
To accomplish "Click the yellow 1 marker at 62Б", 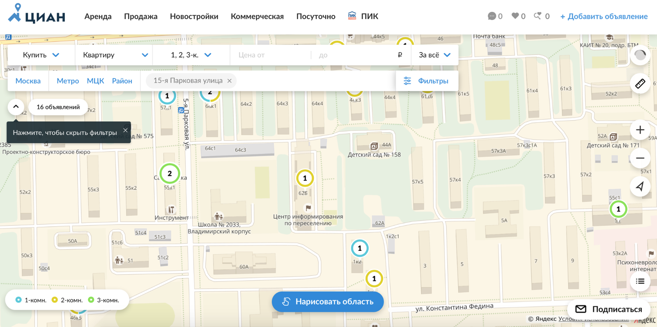I will point(305,178).
